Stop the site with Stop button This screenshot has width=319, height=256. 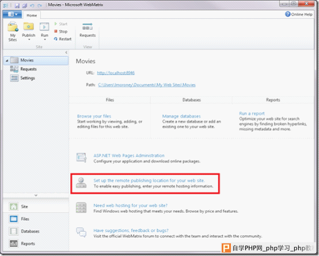click(x=60, y=31)
